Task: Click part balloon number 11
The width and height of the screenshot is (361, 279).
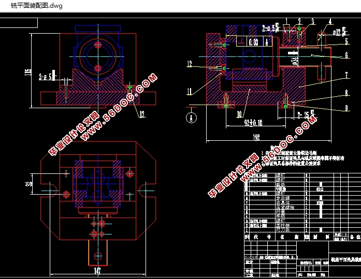Action: 190,91
